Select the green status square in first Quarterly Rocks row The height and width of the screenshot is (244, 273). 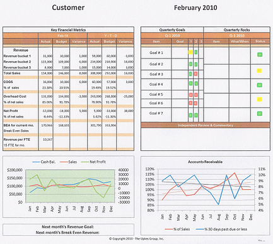coord(260,55)
